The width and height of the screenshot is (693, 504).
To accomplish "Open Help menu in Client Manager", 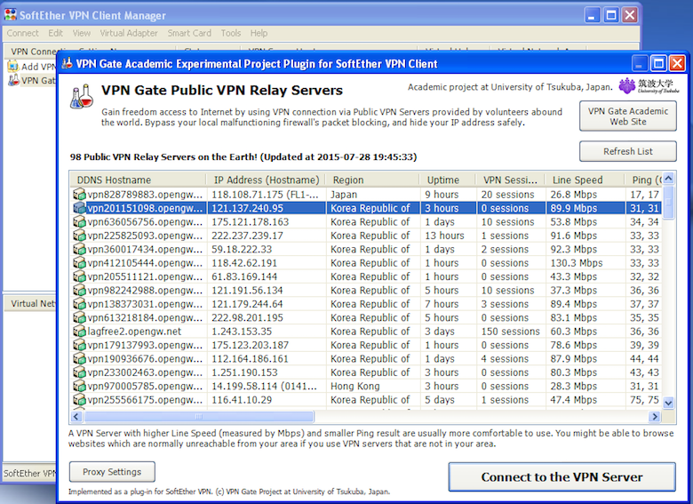I will (x=259, y=33).
